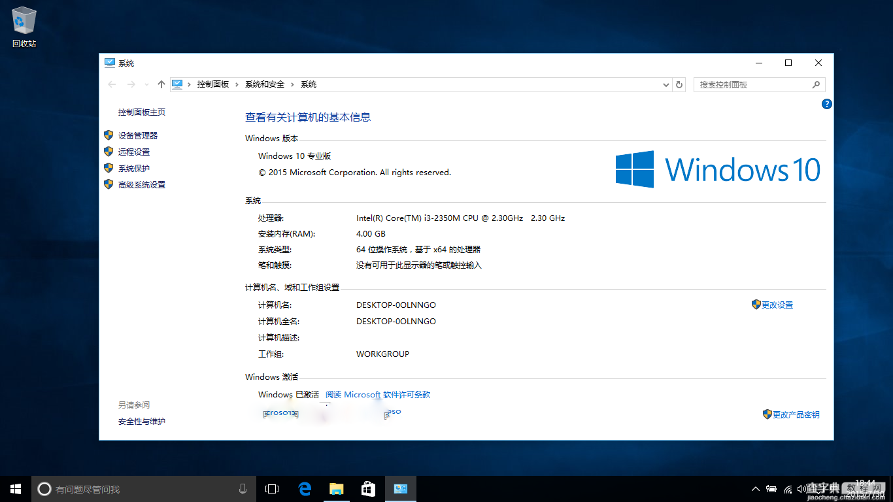Screen dimensions: 893x502
Task: Open 控制面板主页 link
Action: [142, 112]
